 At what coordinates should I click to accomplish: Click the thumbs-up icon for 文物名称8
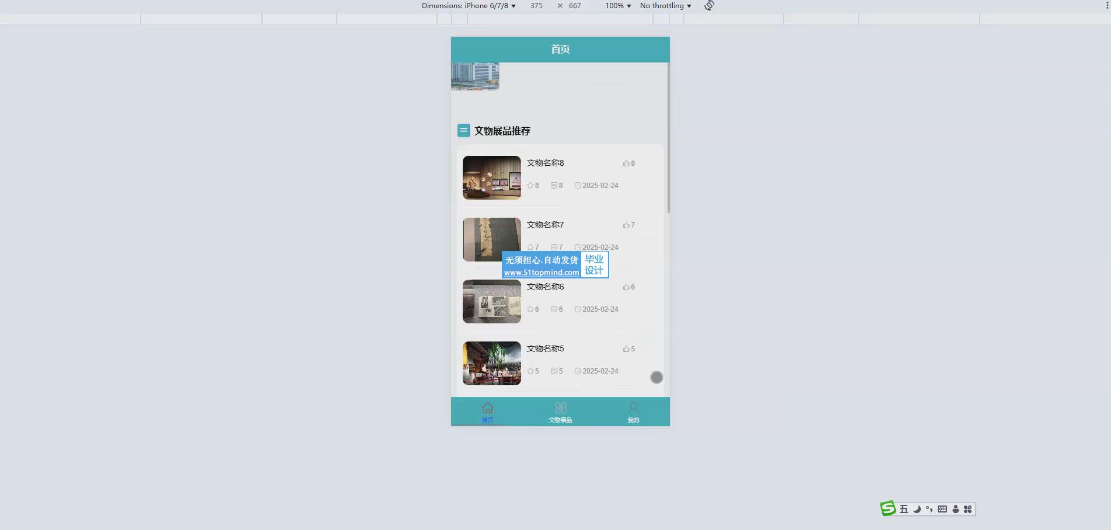coord(626,163)
